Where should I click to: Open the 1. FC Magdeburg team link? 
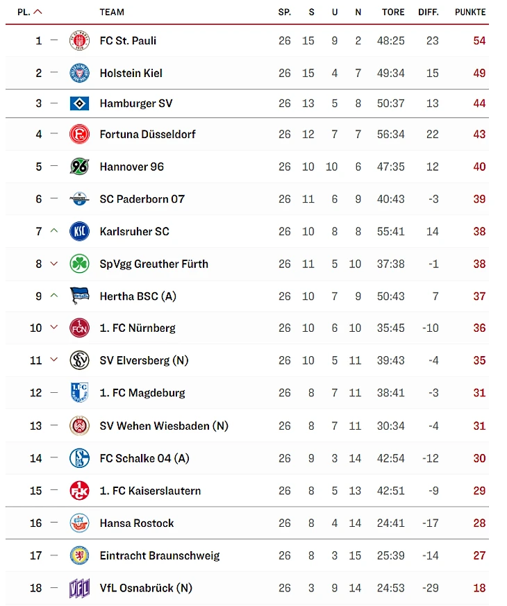coord(142,393)
